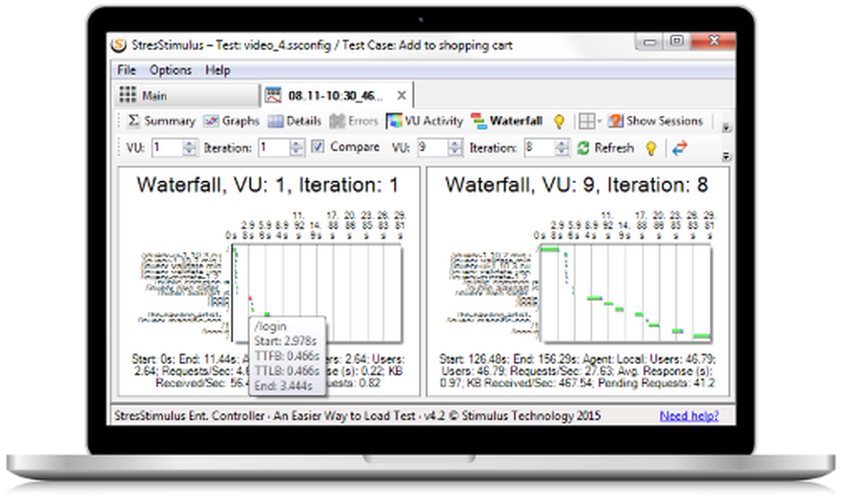Close the 08.11-10:30_46 results tab

(401, 95)
